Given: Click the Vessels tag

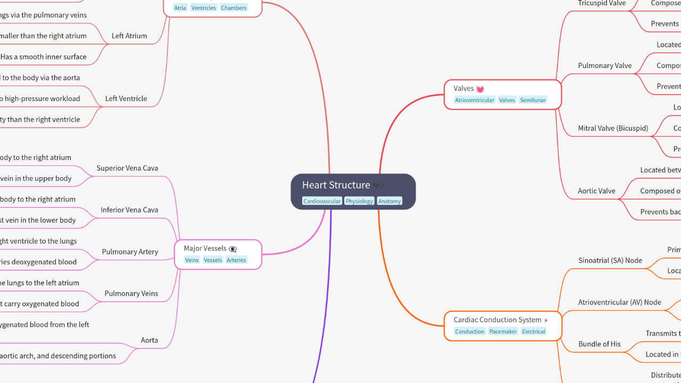Looking at the screenshot, I should tap(213, 260).
